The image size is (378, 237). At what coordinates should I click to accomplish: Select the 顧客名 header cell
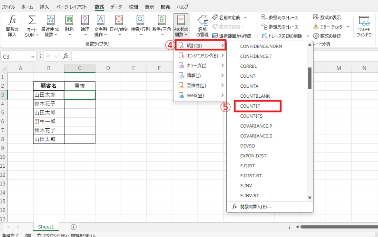pyautogui.click(x=49, y=86)
